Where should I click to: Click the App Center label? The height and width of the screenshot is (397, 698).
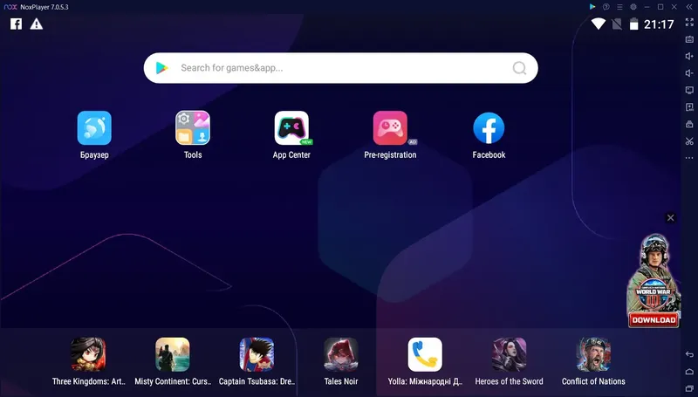pyautogui.click(x=291, y=155)
